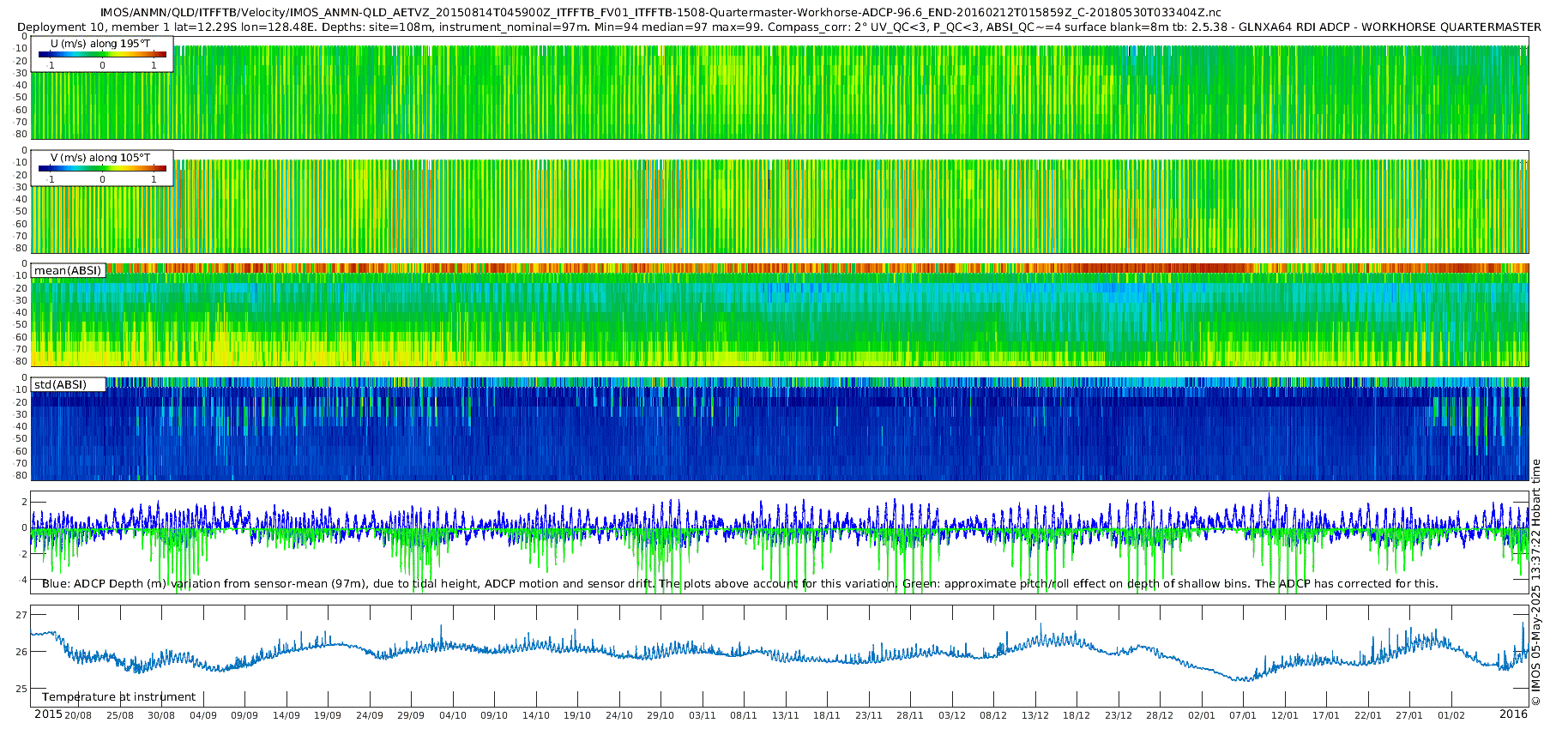Select the mean(ABSI) panel label
Viewport: 1544px width, 729px height.
[68, 270]
